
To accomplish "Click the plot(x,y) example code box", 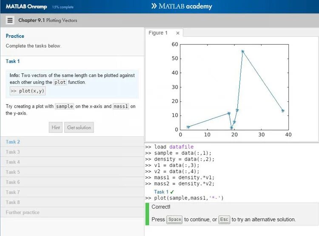I will coord(28,91).
